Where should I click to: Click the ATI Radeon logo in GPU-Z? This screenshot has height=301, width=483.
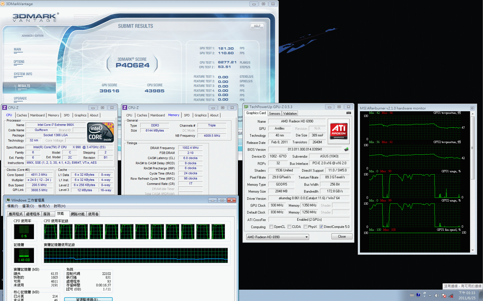[x=339, y=131]
